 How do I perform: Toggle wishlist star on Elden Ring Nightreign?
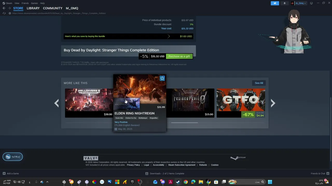click(x=162, y=78)
